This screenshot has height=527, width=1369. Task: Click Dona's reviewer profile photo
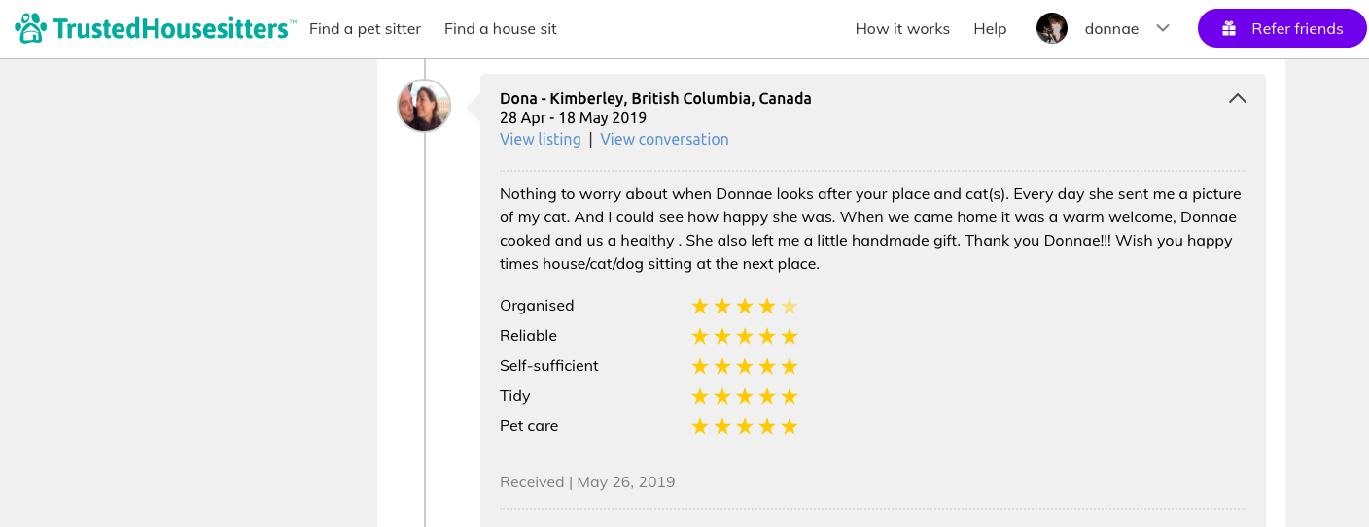point(424,106)
